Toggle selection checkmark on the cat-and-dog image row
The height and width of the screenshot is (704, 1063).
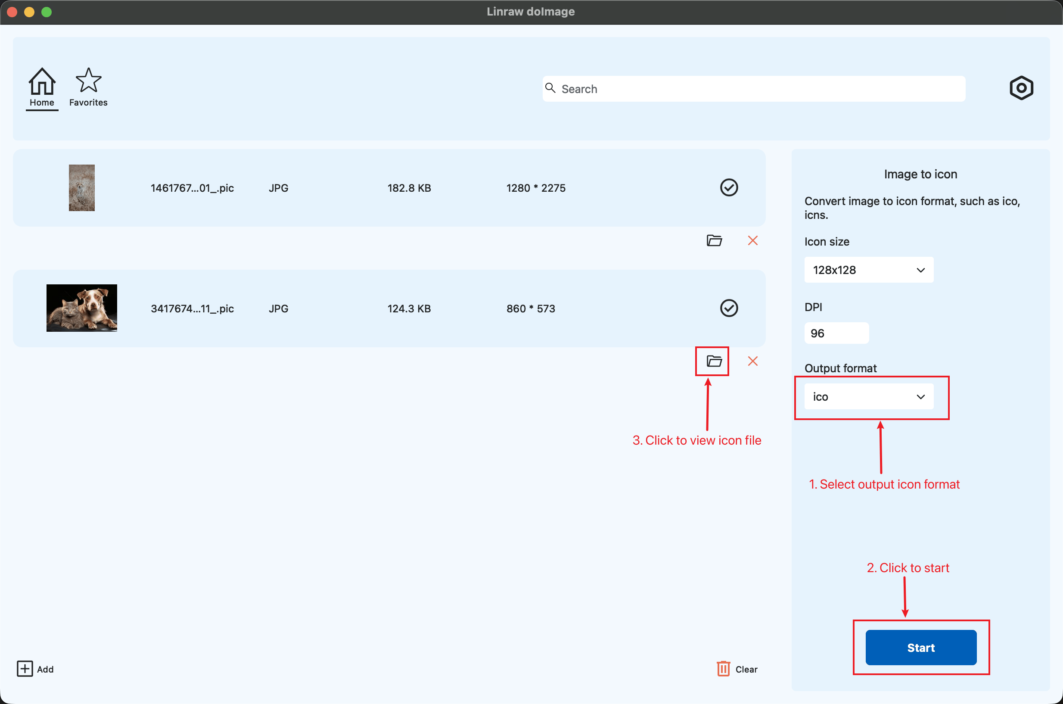[729, 308]
